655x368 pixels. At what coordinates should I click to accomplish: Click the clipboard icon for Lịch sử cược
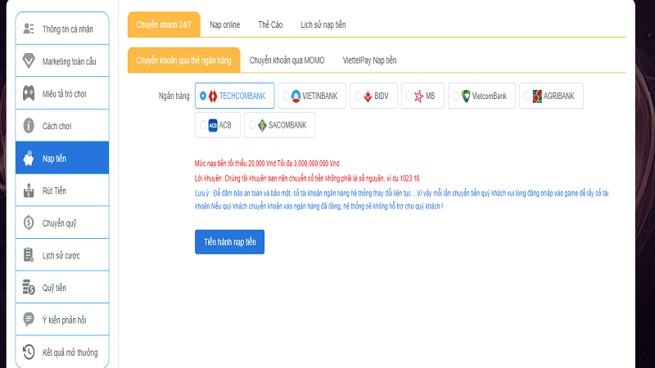pos(29,255)
